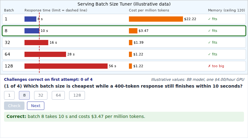The height and width of the screenshot is (139, 248).
Task: Click the challenge question text
Action: (123, 86)
